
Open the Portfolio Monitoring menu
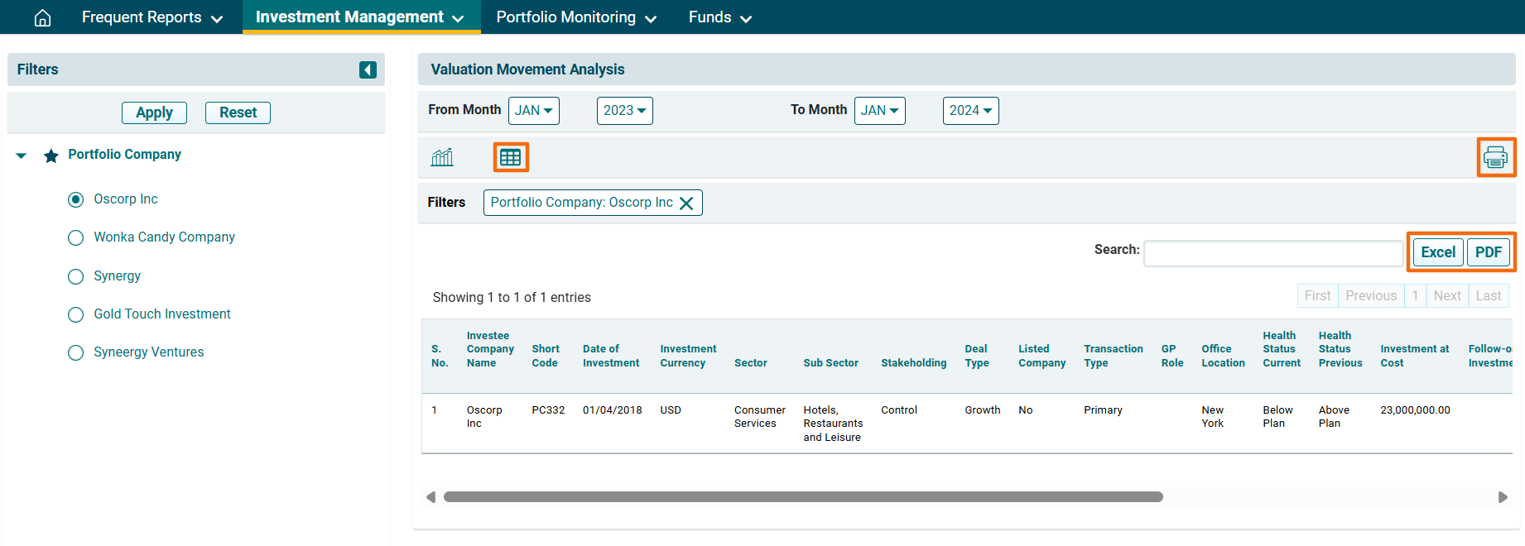pos(575,17)
